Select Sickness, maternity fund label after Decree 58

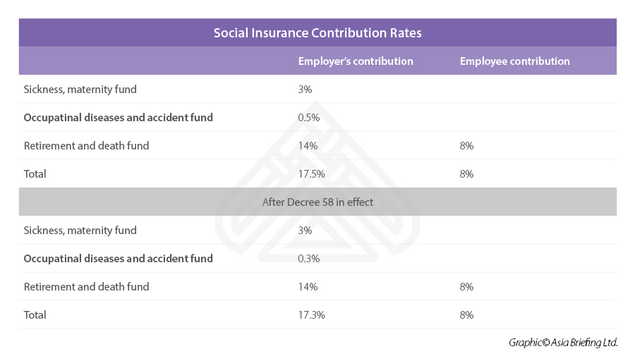click(x=80, y=231)
